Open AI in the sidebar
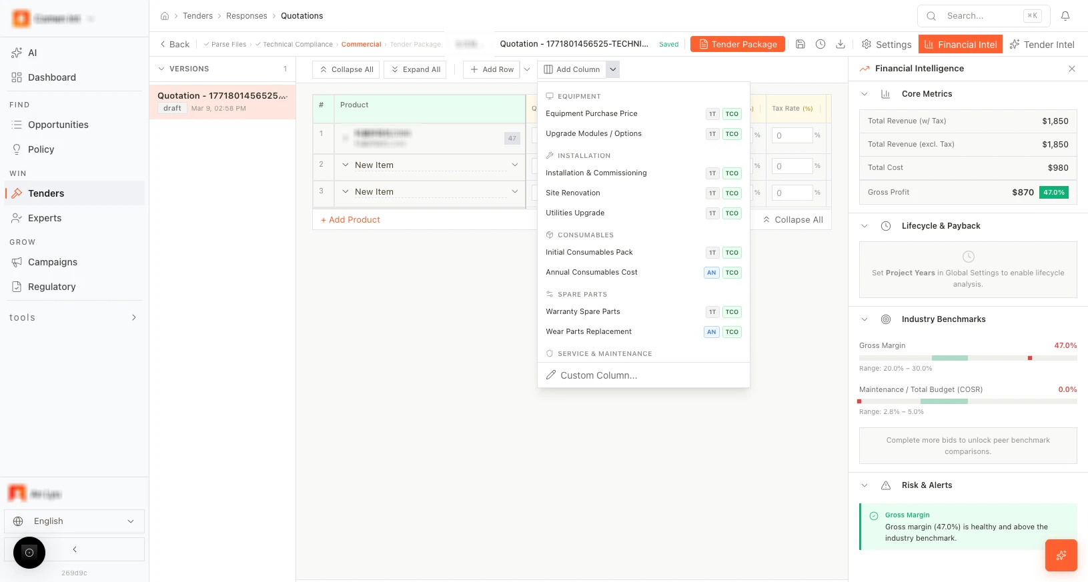Viewport: 1088px width, 582px height. point(74,53)
